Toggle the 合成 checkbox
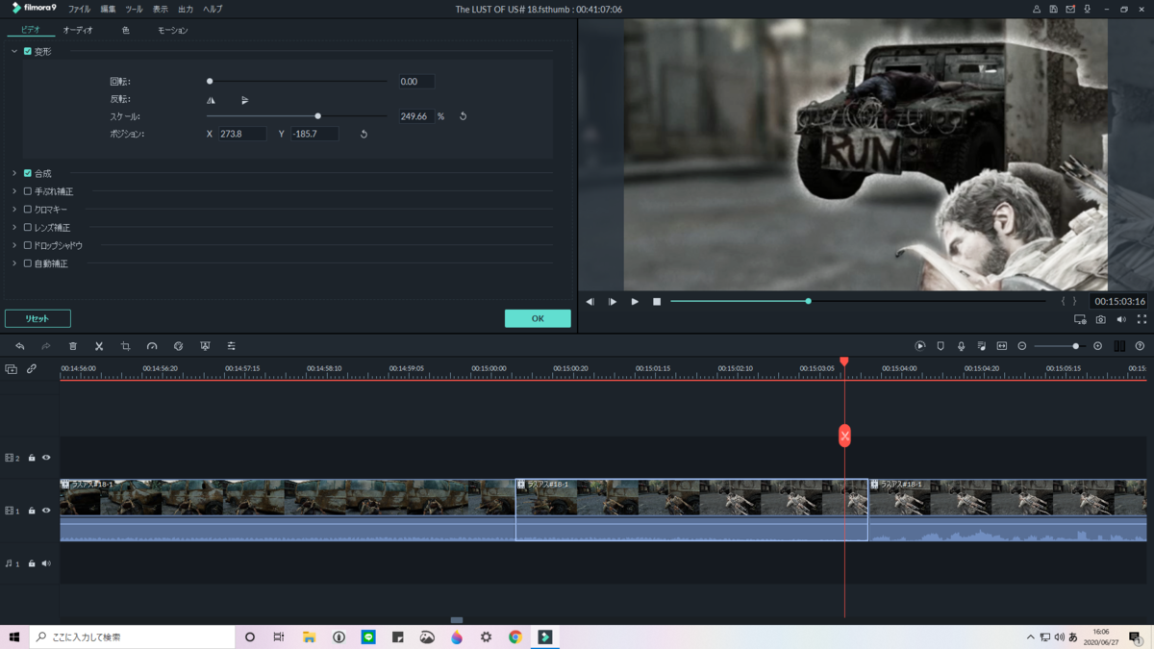Image resolution: width=1154 pixels, height=649 pixels. 28,174
